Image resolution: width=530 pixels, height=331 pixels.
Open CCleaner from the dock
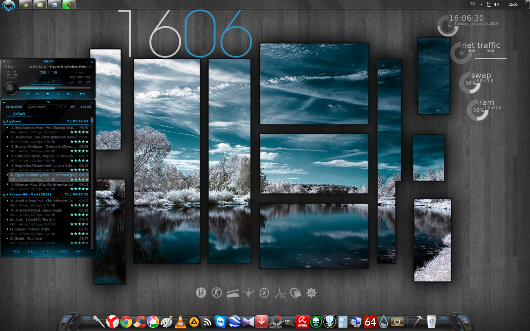click(x=139, y=322)
